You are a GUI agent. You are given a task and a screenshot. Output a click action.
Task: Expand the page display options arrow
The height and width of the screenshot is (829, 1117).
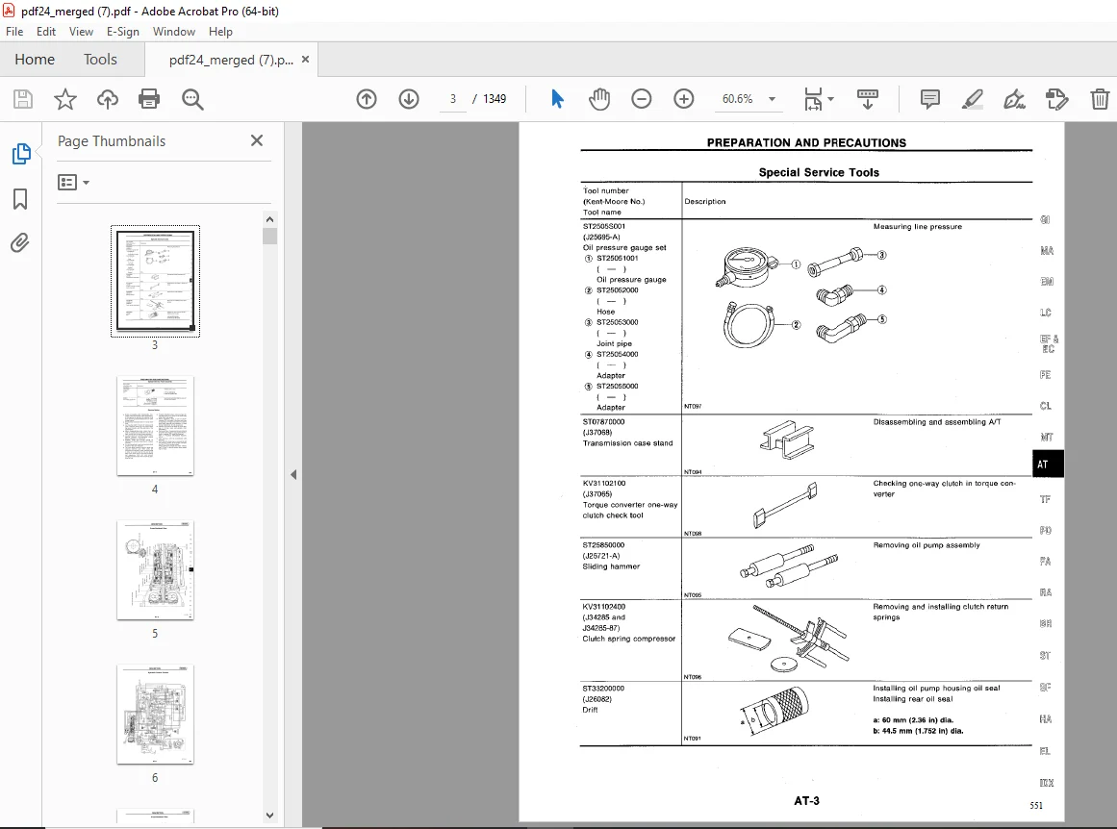[x=830, y=100]
